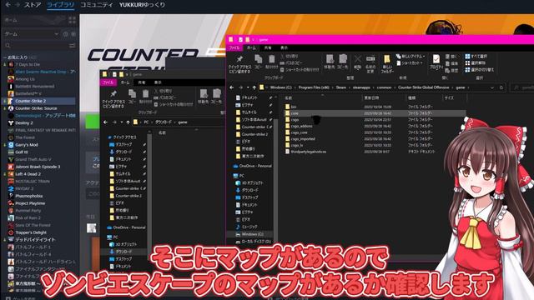Open the ライブラリ tab in Steam
The image size is (534, 300).
coord(61,5)
